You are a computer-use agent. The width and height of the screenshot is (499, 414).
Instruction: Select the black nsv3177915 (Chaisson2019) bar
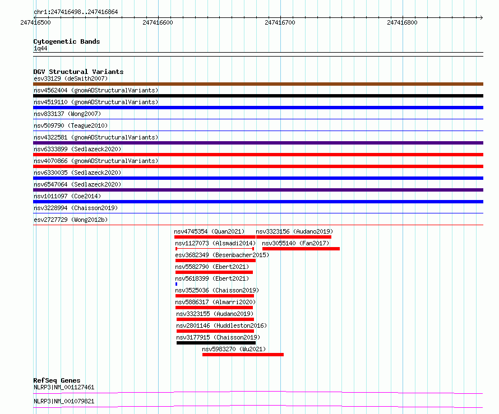pos(216,343)
